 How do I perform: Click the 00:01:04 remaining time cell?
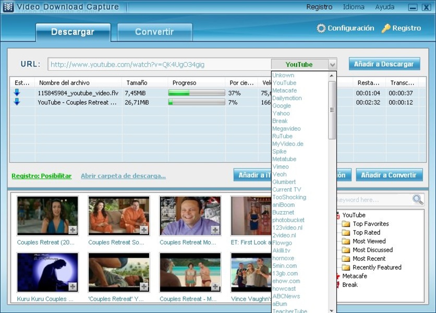click(x=368, y=93)
